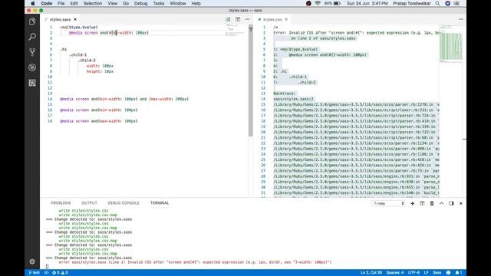Open notifications bell in status bar

point(459,273)
